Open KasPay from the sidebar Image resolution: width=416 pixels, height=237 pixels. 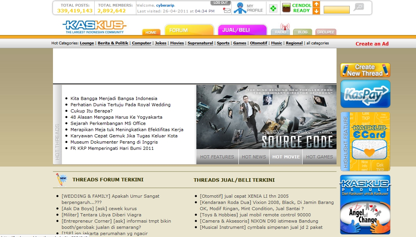(365, 94)
